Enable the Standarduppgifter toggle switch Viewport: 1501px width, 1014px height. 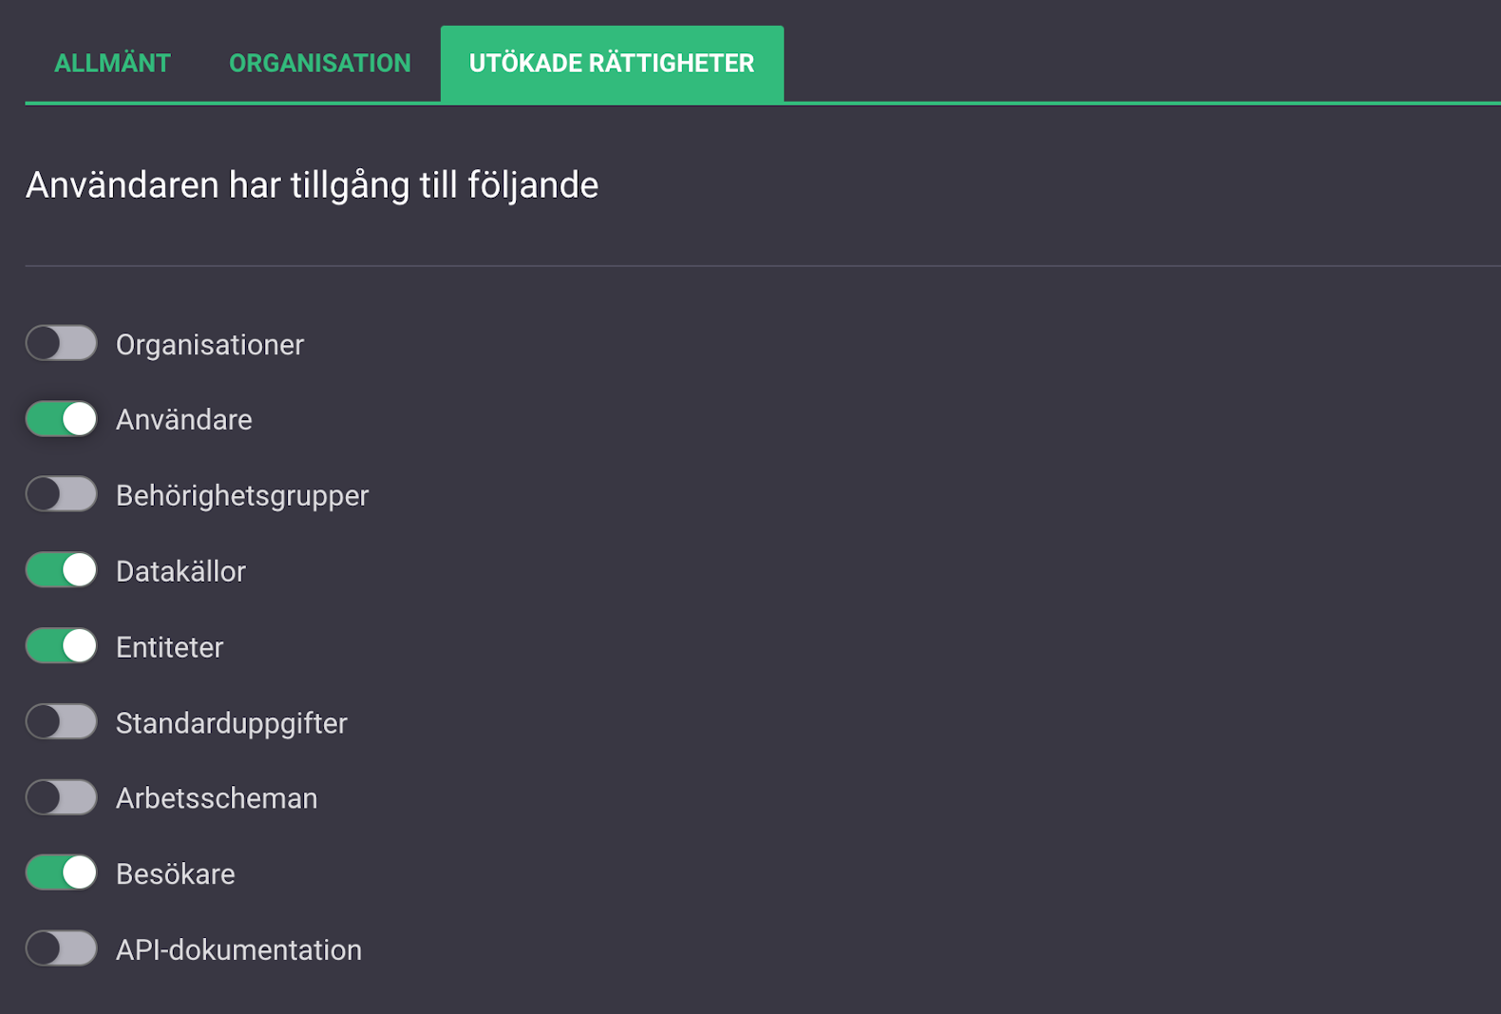[61, 722]
